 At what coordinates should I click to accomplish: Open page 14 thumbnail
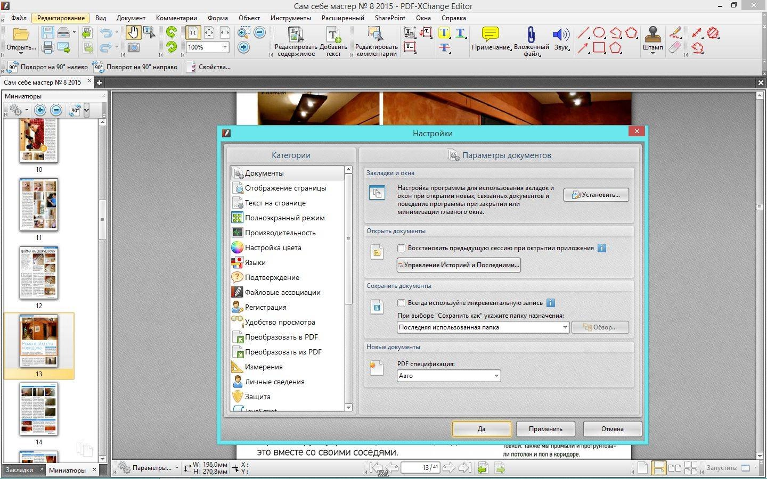[x=39, y=409]
